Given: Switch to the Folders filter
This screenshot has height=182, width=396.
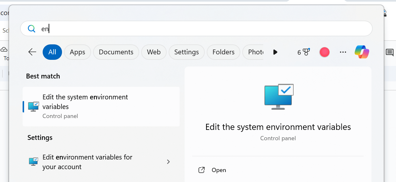Looking at the screenshot, I should [x=224, y=52].
